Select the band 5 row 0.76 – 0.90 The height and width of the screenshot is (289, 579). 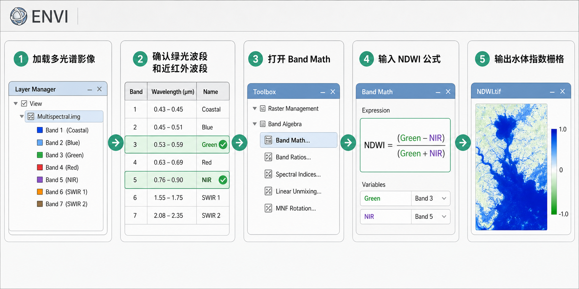pyautogui.click(x=177, y=180)
